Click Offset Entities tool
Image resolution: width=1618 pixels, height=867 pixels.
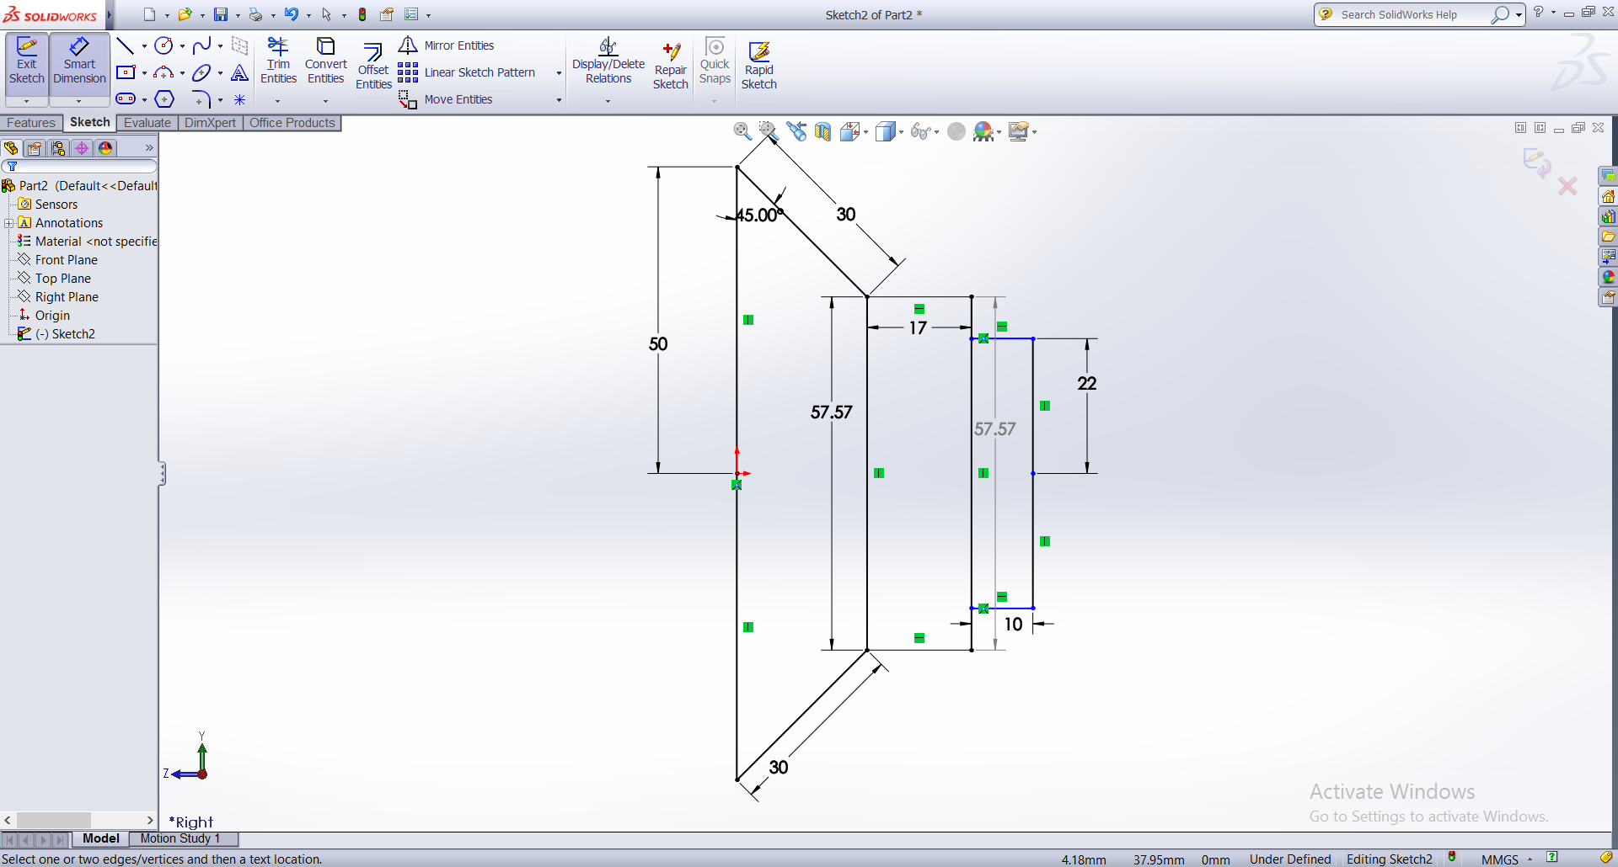tap(373, 66)
